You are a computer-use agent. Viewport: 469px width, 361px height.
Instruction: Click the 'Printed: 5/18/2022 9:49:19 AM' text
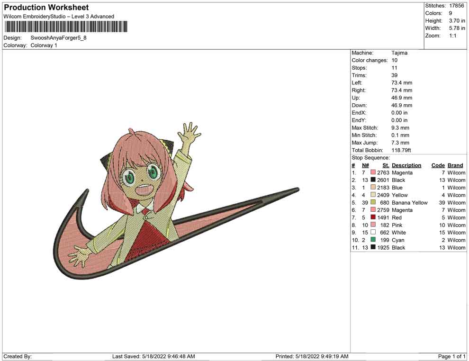[312, 356]
